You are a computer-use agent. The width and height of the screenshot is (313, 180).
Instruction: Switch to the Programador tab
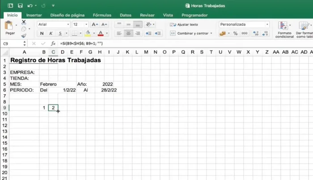[x=195, y=15]
